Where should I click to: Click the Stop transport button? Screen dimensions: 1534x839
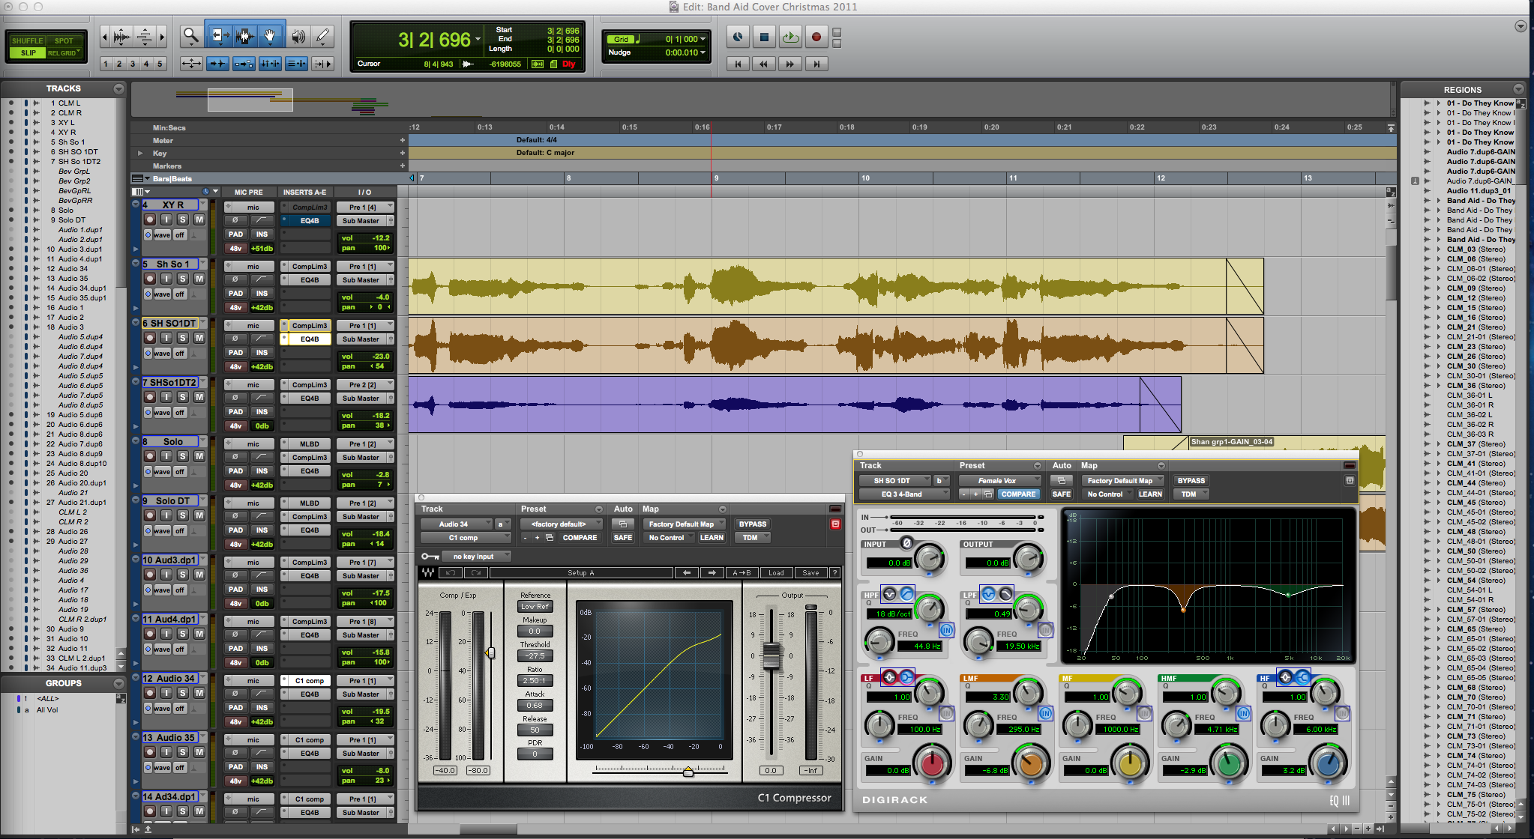[x=764, y=37]
